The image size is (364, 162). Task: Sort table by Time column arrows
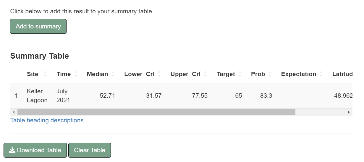click(76, 74)
